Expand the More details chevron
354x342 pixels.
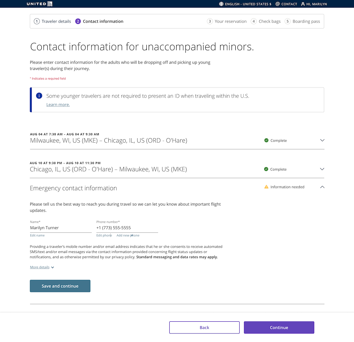point(53,267)
